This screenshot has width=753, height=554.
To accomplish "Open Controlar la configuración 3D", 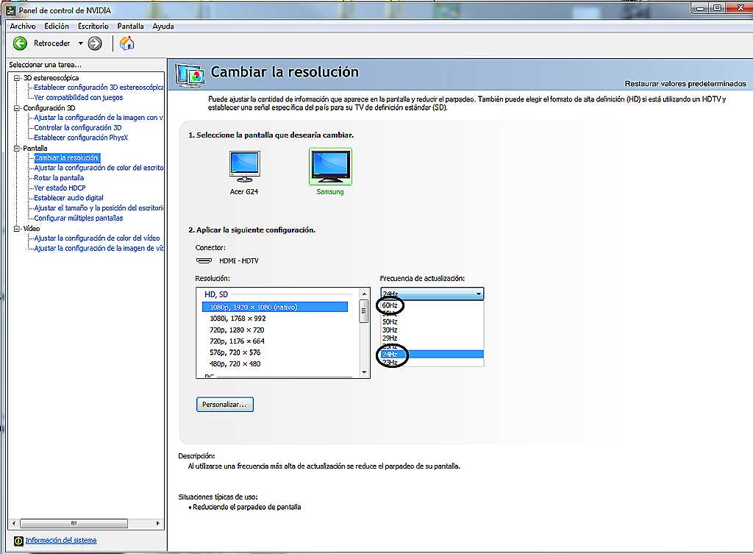I will tap(78, 128).
